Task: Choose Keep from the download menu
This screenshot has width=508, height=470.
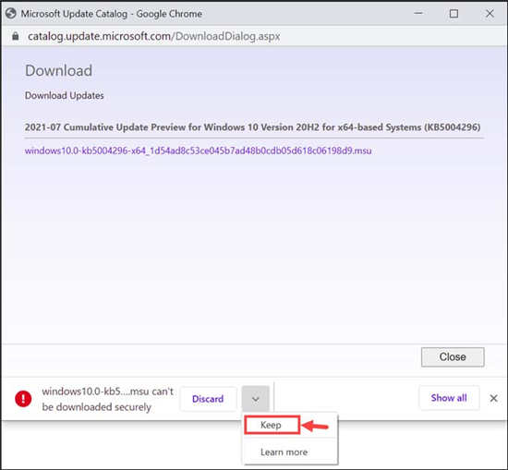Action: 272,425
